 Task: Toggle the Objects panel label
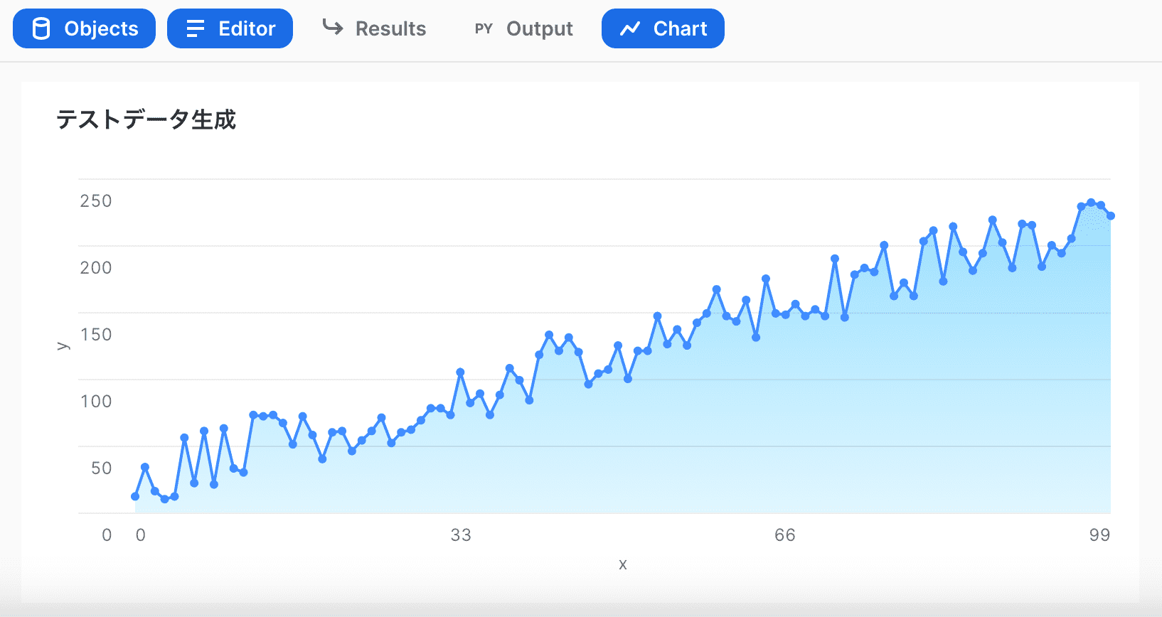(101, 29)
